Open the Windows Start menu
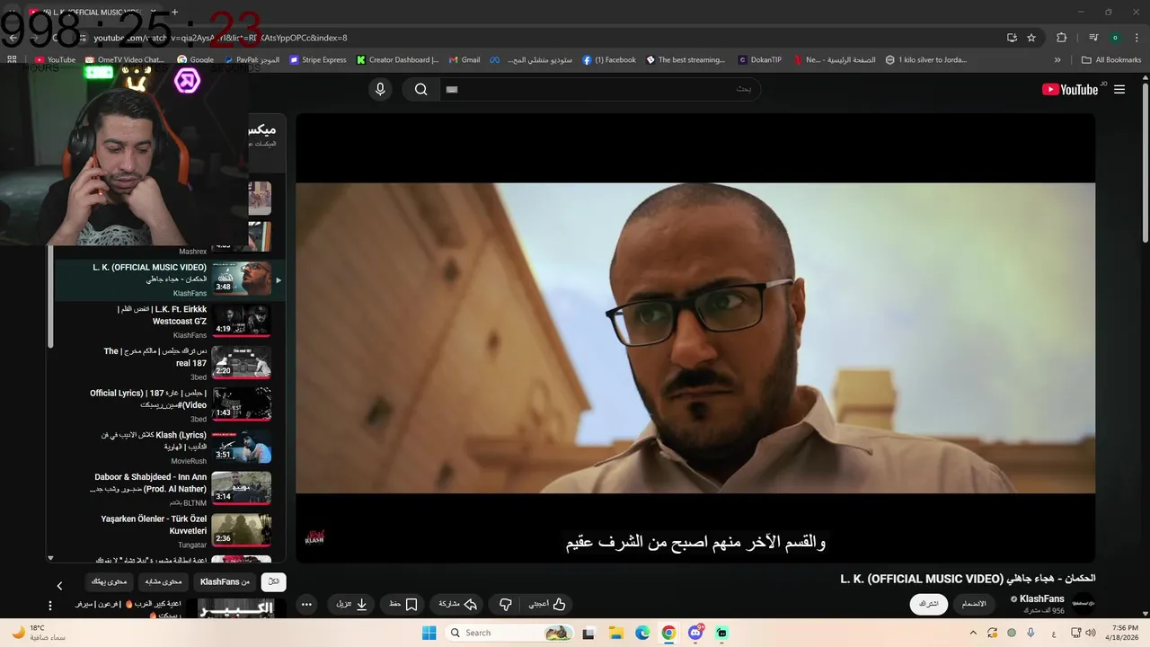This screenshot has width=1150, height=647. [429, 633]
